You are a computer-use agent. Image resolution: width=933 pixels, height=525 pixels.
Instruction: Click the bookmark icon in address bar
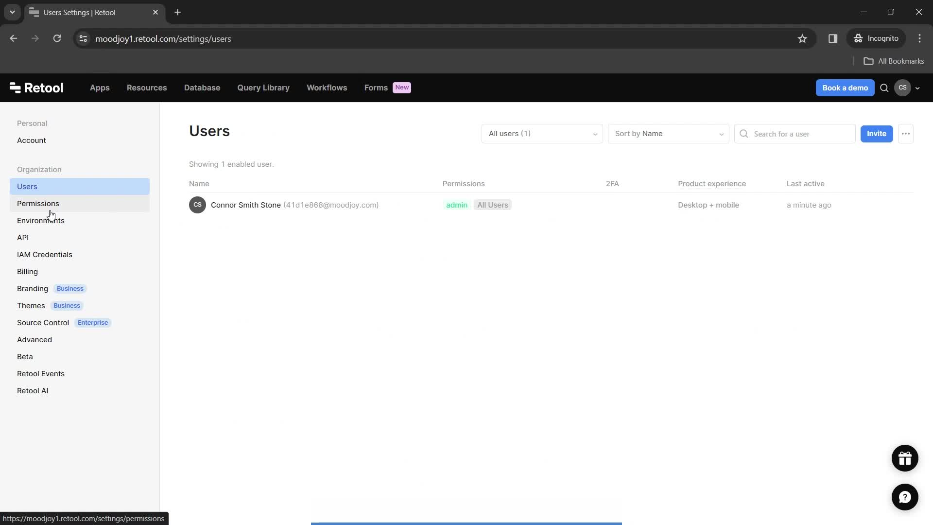[803, 38]
